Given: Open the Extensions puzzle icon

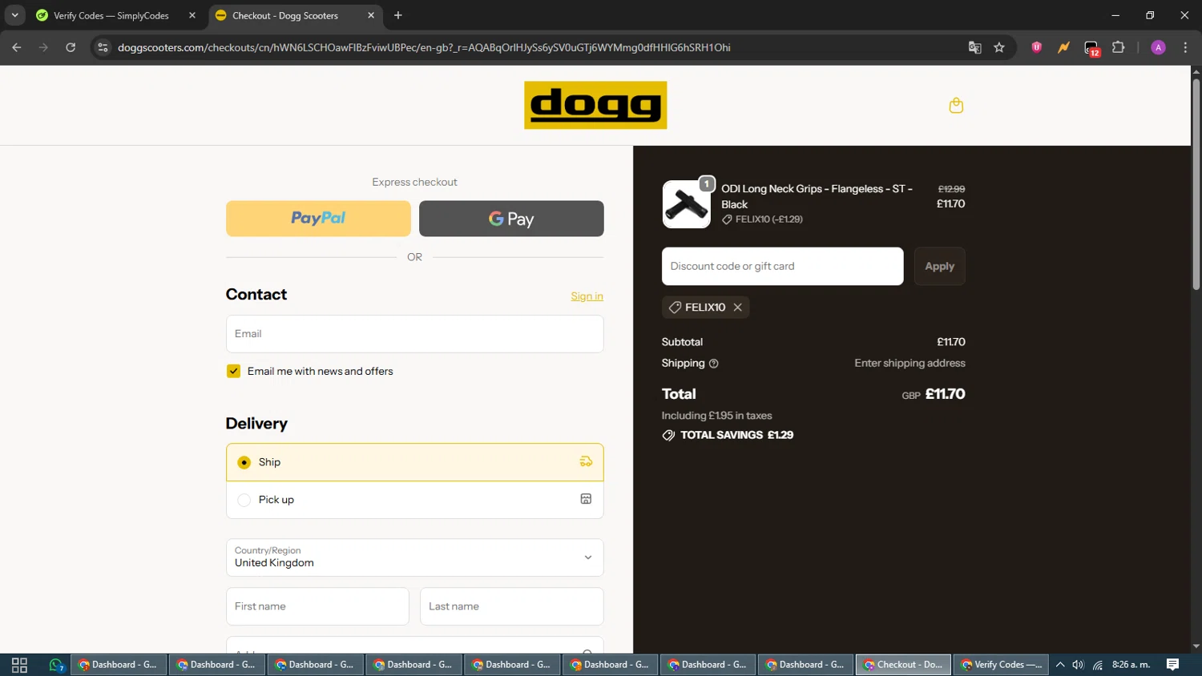Looking at the screenshot, I should [1119, 47].
